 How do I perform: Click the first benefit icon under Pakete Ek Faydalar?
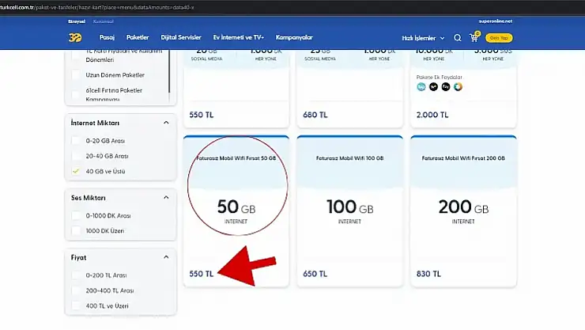pyautogui.click(x=421, y=87)
